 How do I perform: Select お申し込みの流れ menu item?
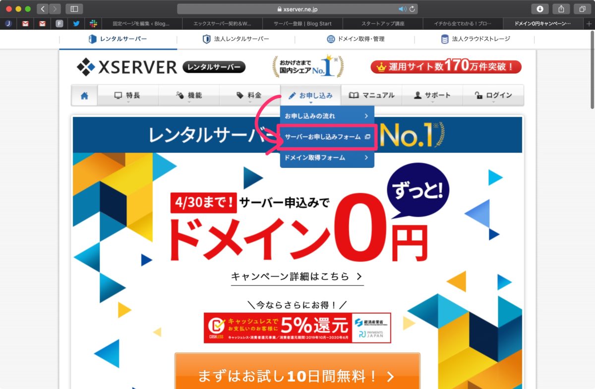point(327,116)
